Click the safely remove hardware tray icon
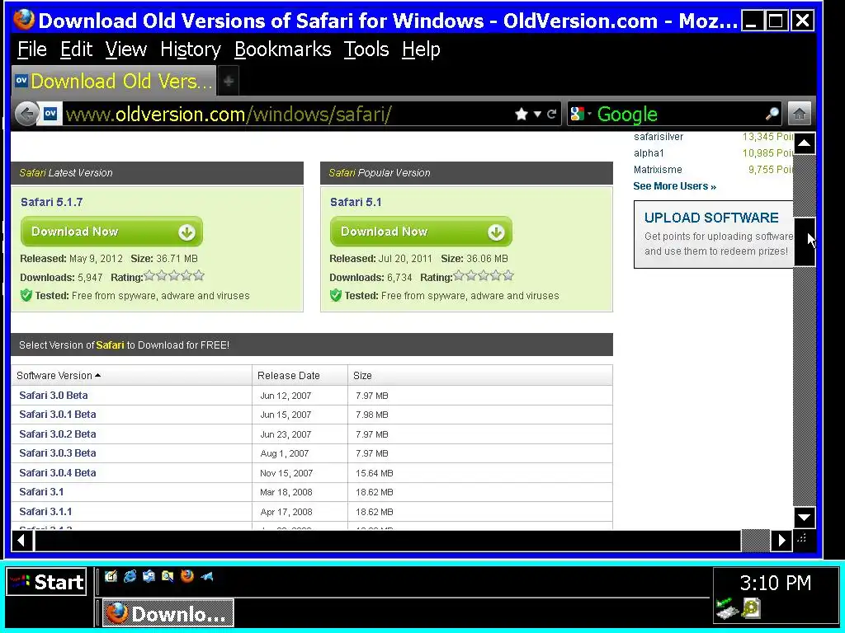Viewport: 845px width, 633px height. [x=726, y=608]
